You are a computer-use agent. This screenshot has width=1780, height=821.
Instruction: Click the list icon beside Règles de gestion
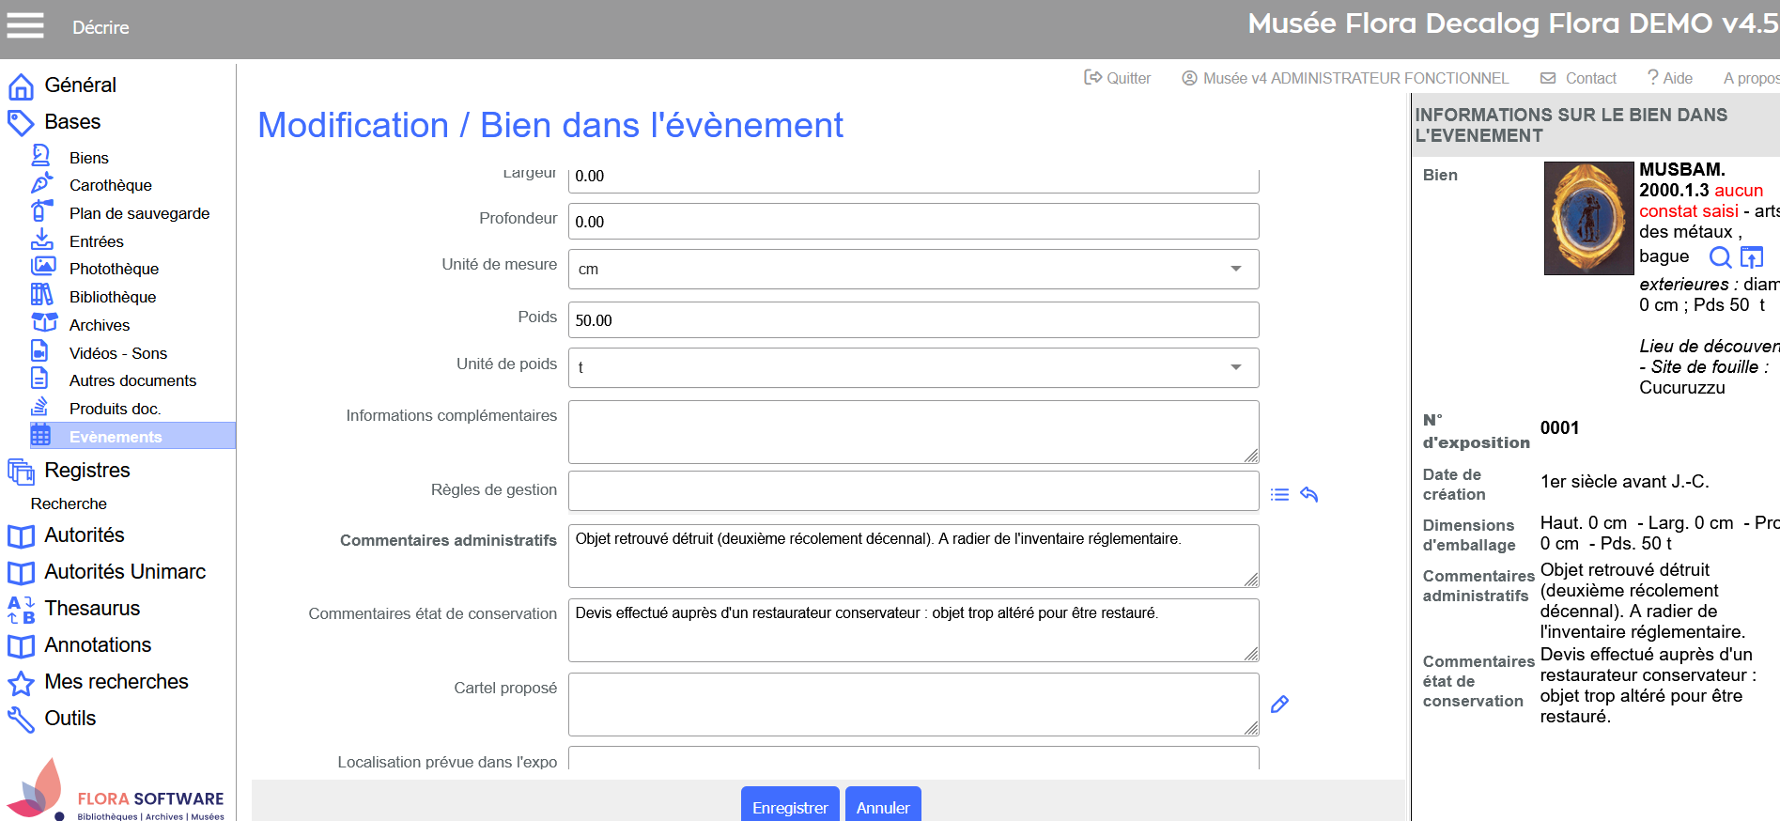click(x=1279, y=495)
